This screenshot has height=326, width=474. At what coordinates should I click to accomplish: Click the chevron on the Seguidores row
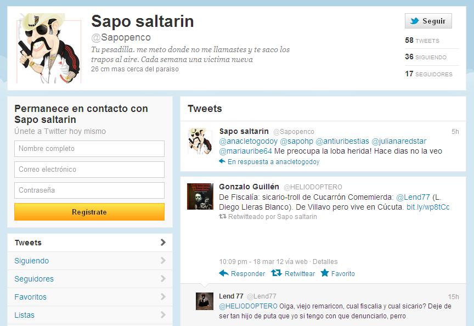tap(163, 278)
